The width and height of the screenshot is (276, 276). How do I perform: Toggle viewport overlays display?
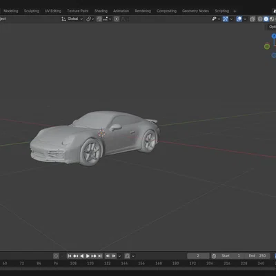[239, 19]
